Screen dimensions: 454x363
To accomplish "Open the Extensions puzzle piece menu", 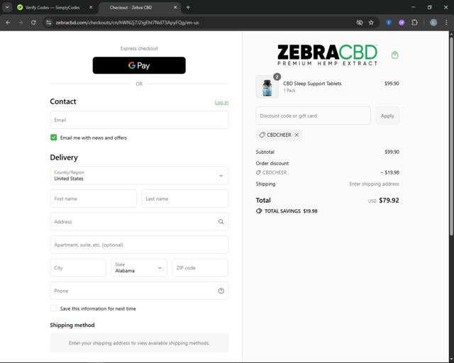I will 414,23.
